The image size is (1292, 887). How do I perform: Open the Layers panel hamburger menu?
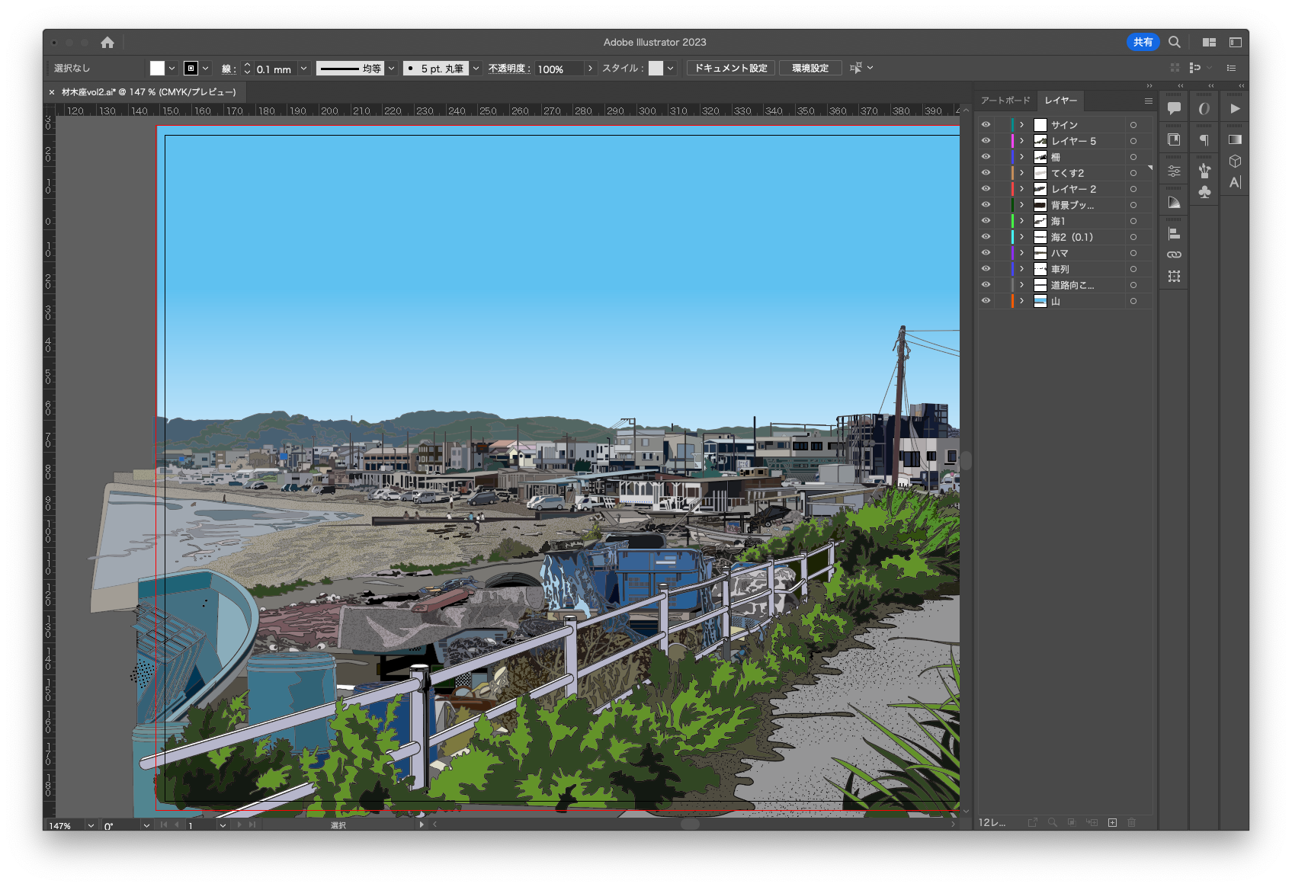[x=1148, y=101]
